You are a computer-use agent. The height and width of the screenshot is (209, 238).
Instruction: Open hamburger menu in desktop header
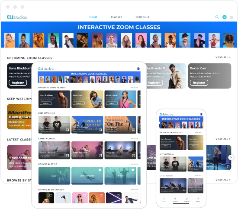pos(232,17)
